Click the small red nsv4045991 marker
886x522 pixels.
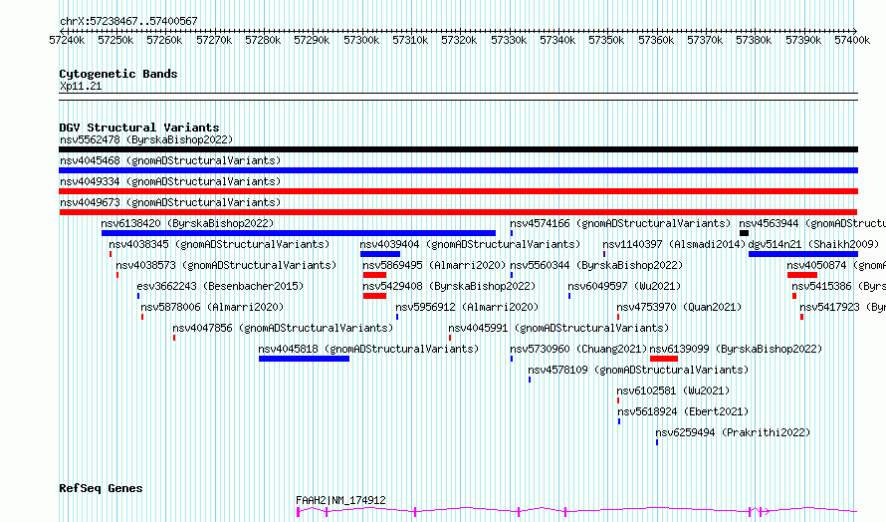click(450, 338)
